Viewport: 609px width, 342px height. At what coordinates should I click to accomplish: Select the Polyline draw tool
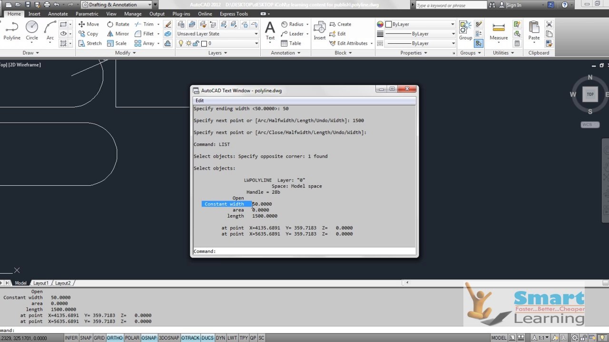[x=12, y=31]
